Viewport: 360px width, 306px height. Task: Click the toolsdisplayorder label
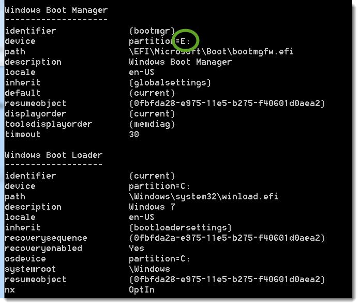(x=49, y=124)
